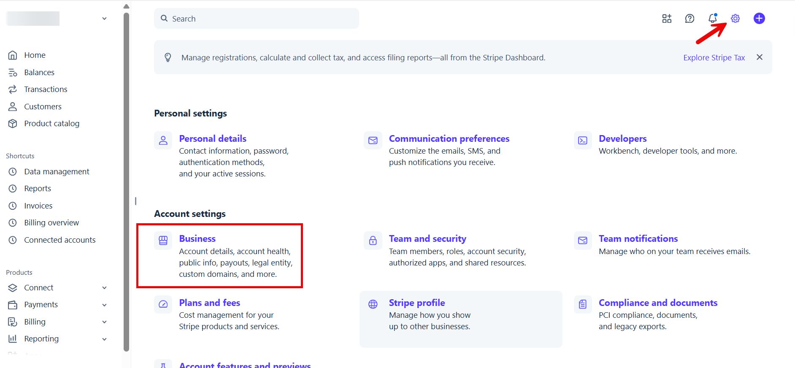This screenshot has height=368, width=795.
Task: Open Product catalog from the sidebar
Action: [51, 124]
